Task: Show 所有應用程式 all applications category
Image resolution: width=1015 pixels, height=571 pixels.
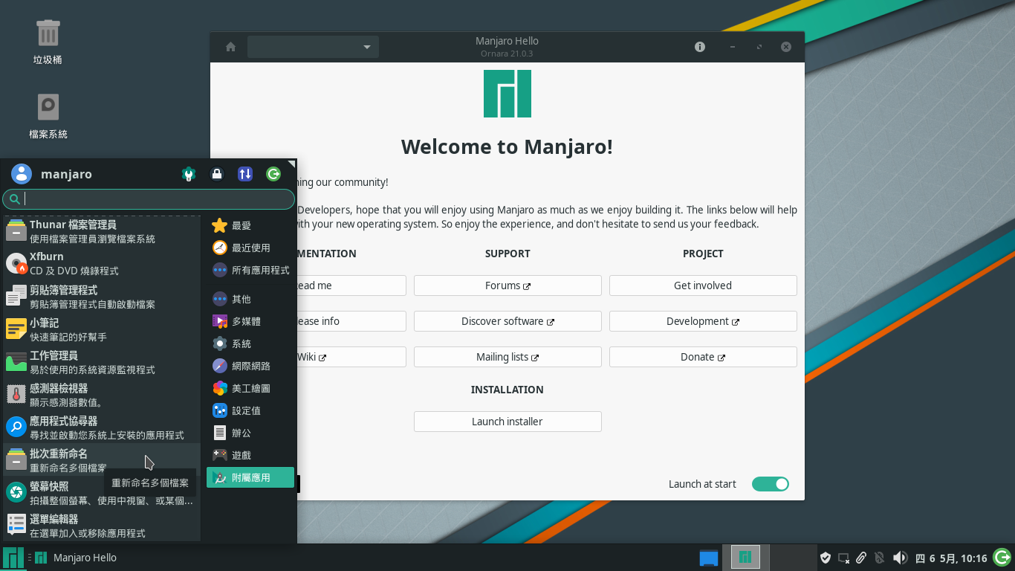Action: pos(250,270)
